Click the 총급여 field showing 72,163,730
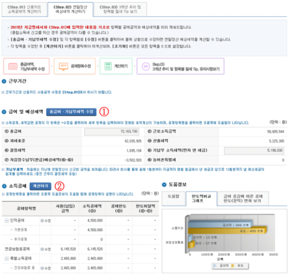288x274 pixels. 111,132
